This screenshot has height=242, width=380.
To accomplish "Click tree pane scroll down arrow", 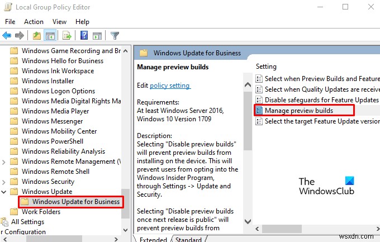I will (126, 230).
